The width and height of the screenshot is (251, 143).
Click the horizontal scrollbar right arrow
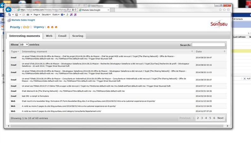[x=227, y=126]
